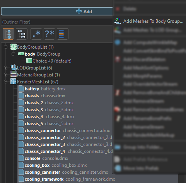Collapse the body BodyGroup node
The width and height of the screenshot is (186, 183).
coord(13,54)
